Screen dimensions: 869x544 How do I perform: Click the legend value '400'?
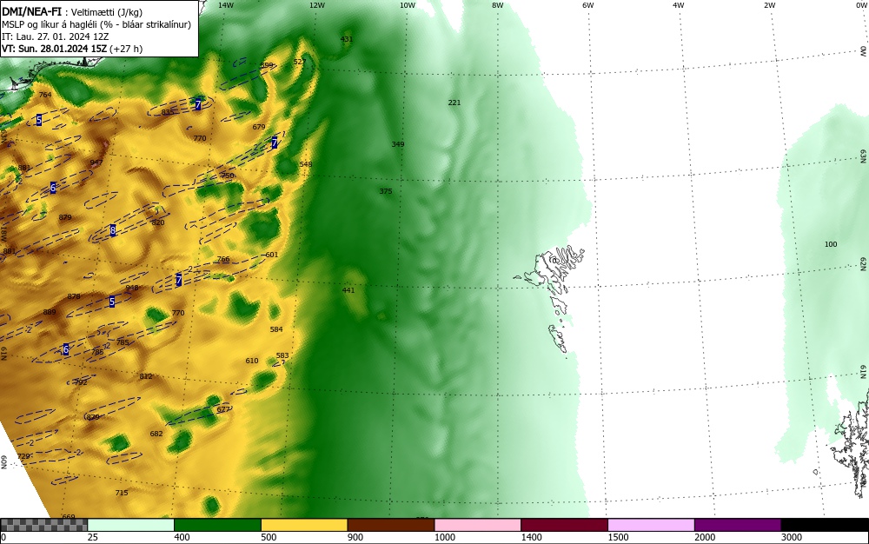[182, 537]
